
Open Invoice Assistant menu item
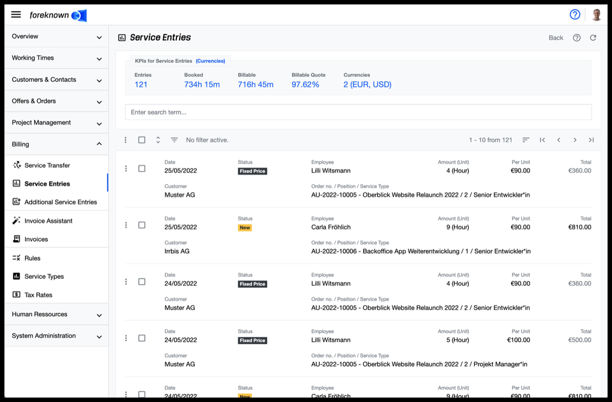pyautogui.click(x=56, y=221)
